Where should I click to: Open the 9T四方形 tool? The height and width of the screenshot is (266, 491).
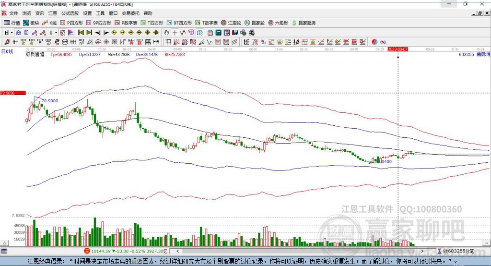179,23
